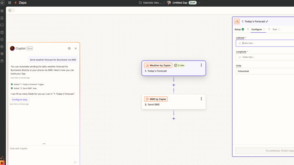The image size is (294, 165).
Task: Switch to the Configure tab
Action: (x=258, y=29)
